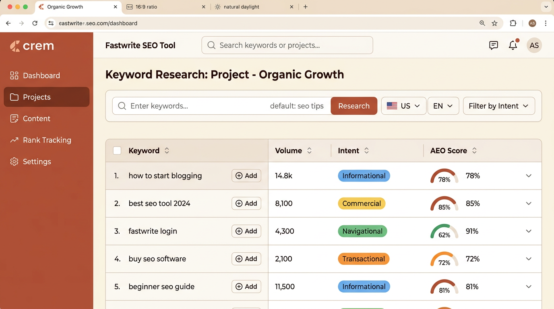Expand the beginner seo guide row

point(529,287)
